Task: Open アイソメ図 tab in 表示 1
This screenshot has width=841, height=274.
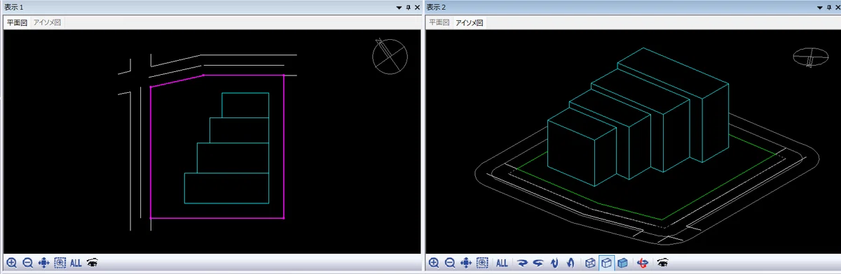Action: click(48, 22)
